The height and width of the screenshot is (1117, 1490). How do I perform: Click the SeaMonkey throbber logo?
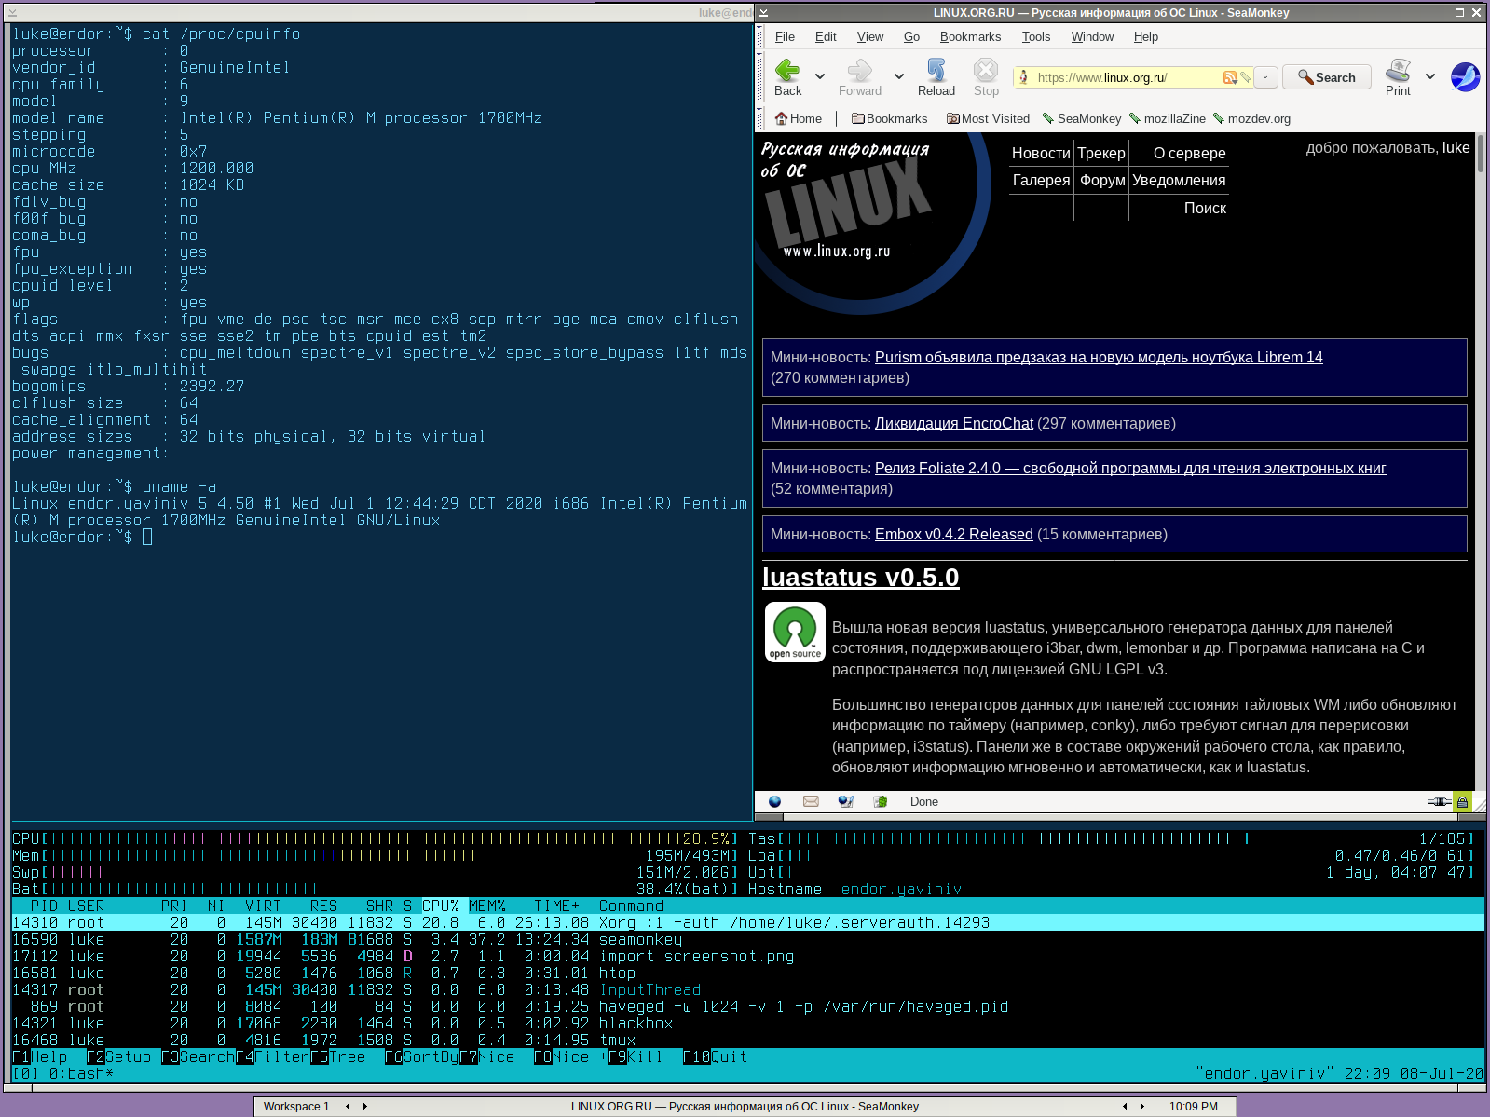(1465, 76)
